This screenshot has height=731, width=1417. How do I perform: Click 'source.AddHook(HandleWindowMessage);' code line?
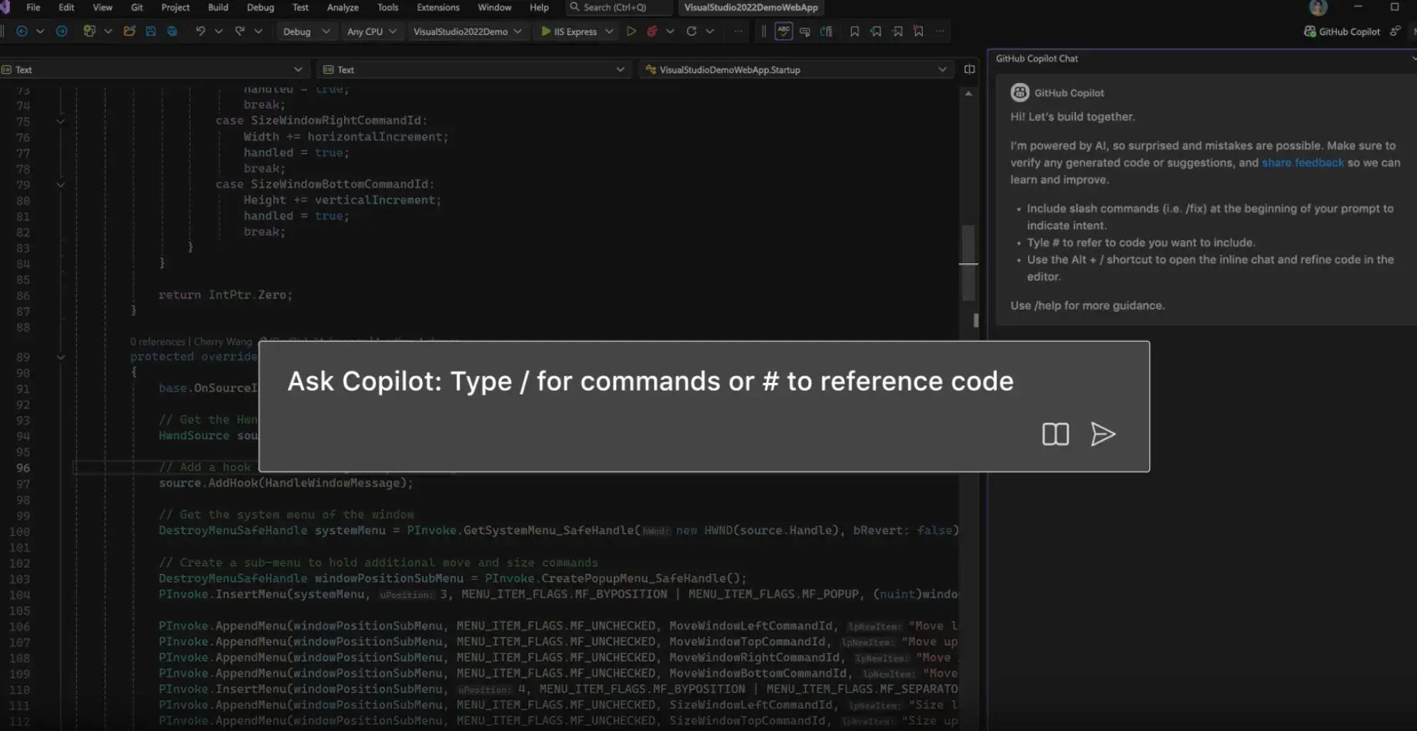(x=286, y=484)
